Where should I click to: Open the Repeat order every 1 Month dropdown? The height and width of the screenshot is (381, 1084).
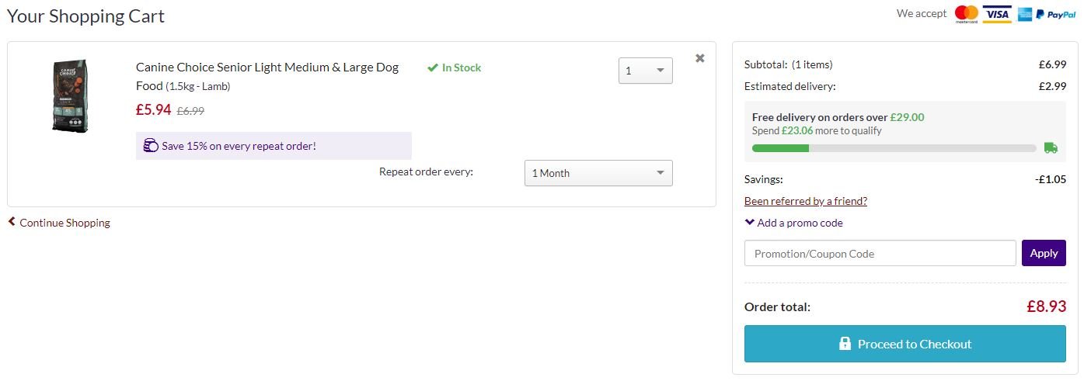click(598, 173)
